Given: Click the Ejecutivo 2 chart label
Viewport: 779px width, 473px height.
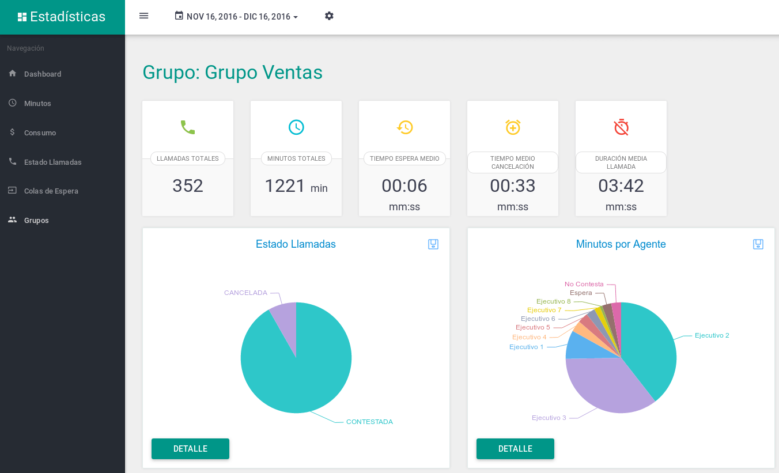Looking at the screenshot, I should [712, 335].
